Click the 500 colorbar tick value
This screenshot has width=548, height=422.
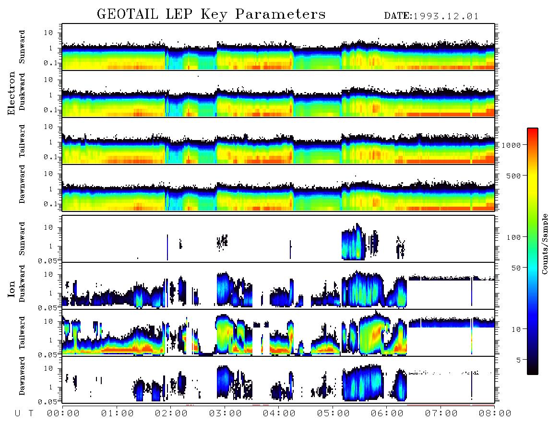click(514, 176)
